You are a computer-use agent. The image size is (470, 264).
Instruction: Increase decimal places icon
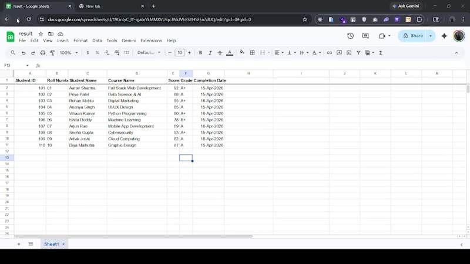(117, 53)
